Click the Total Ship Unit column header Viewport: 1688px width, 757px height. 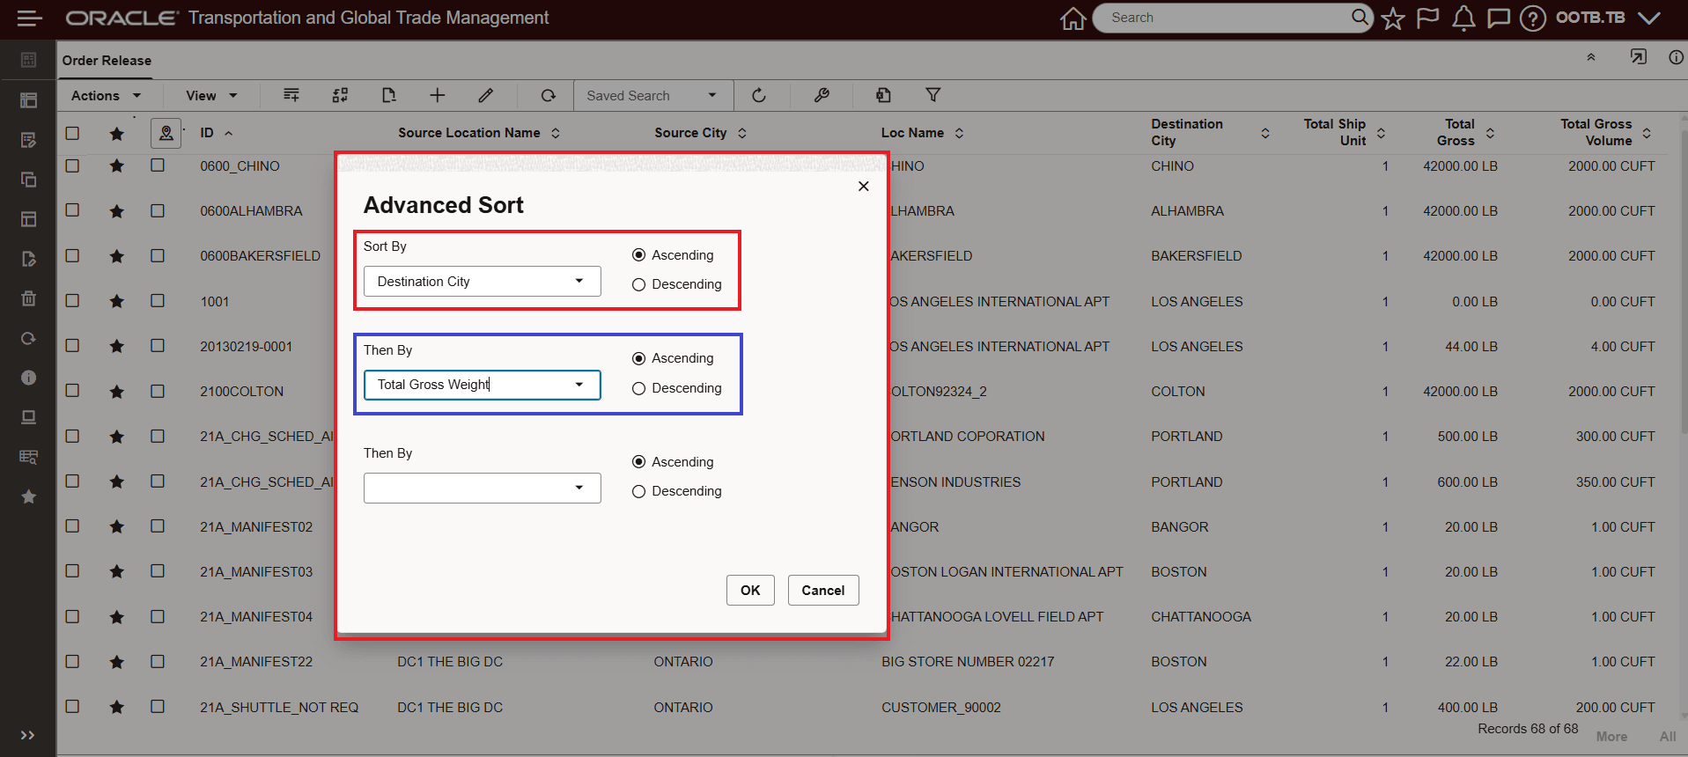pyautogui.click(x=1335, y=132)
